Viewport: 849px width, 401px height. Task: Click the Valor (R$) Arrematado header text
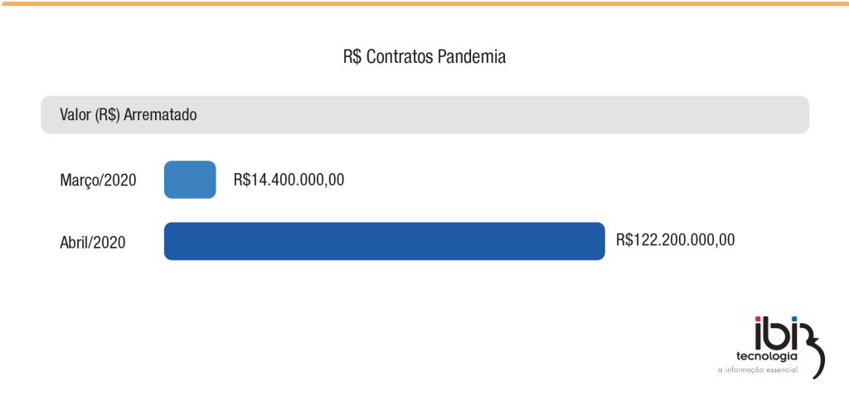128,115
